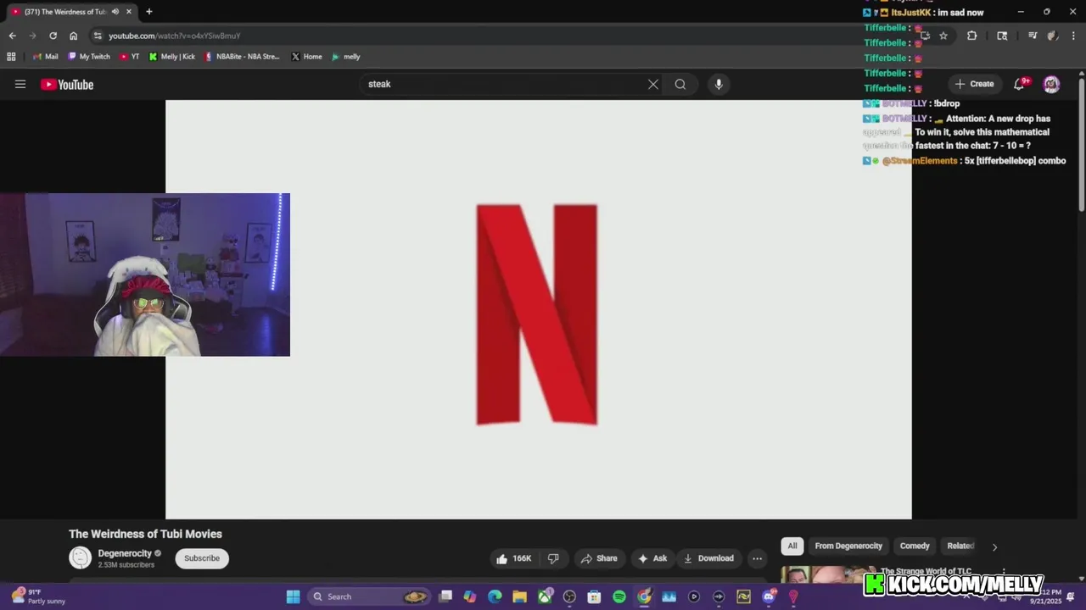Open the Degenerocity channel avatar
The width and height of the screenshot is (1086, 610).
[80, 557]
